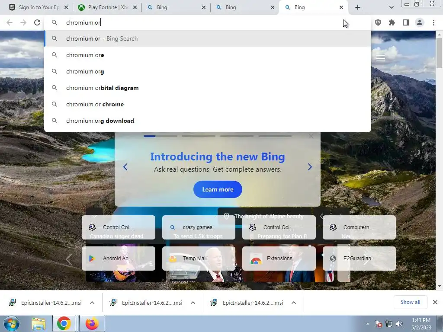Viewport: 443px width, 332px height.
Task: Close the Sign in to Your Epic tab
Action: coord(66,7)
